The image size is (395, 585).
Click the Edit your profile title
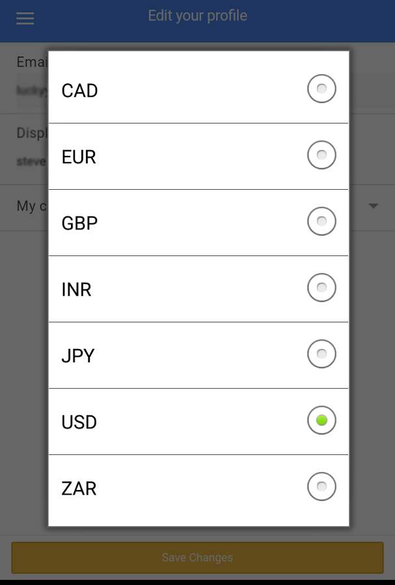[x=198, y=16]
